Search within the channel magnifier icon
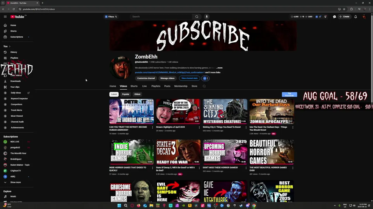Viewport: 373px width, 209px height. [x=204, y=86]
